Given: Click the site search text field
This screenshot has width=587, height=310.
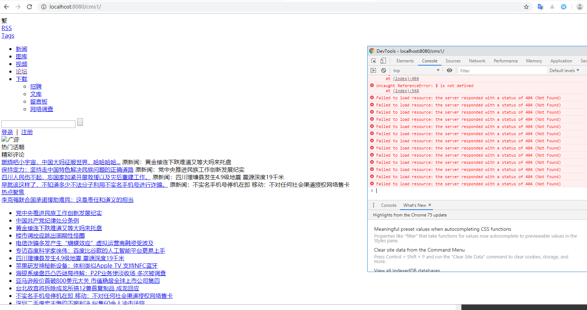Looking at the screenshot, I should (38, 124).
